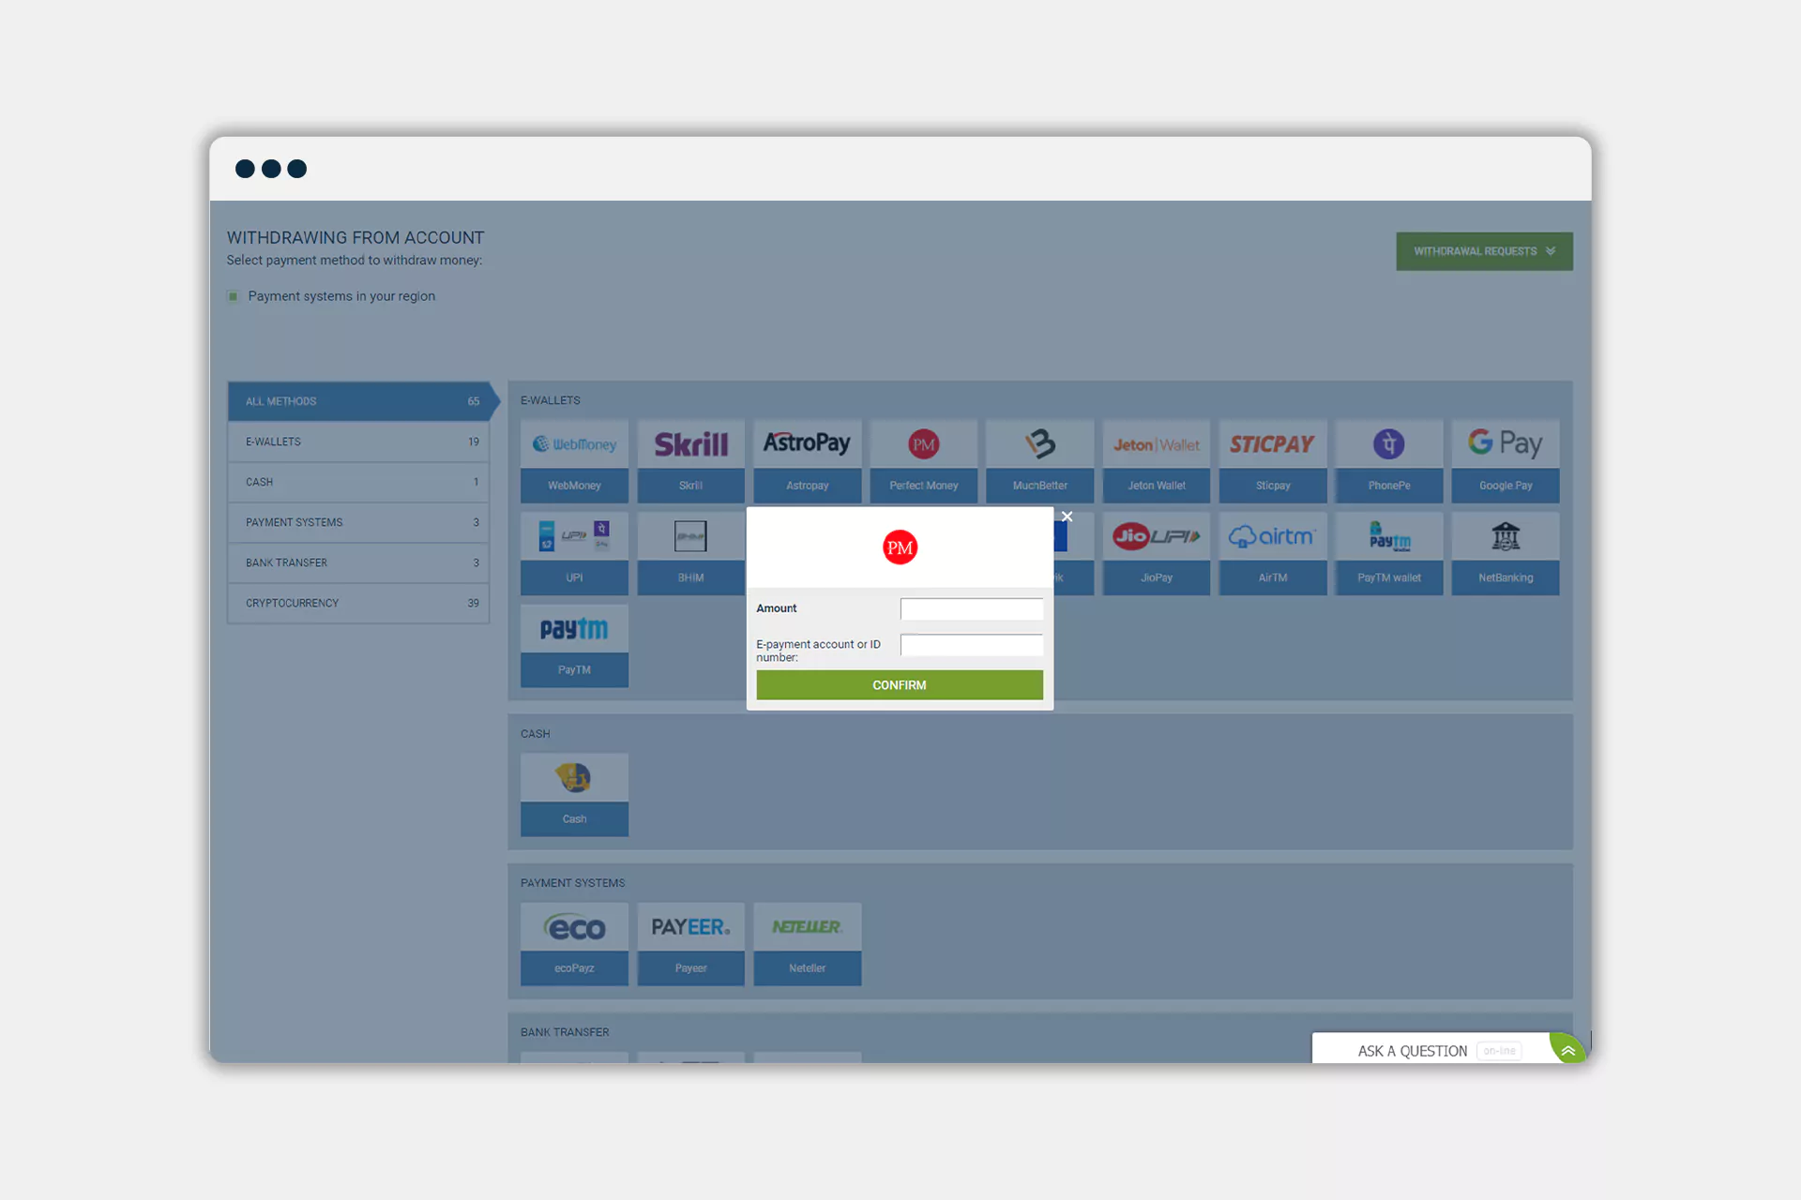Filter by Cash category

click(359, 482)
